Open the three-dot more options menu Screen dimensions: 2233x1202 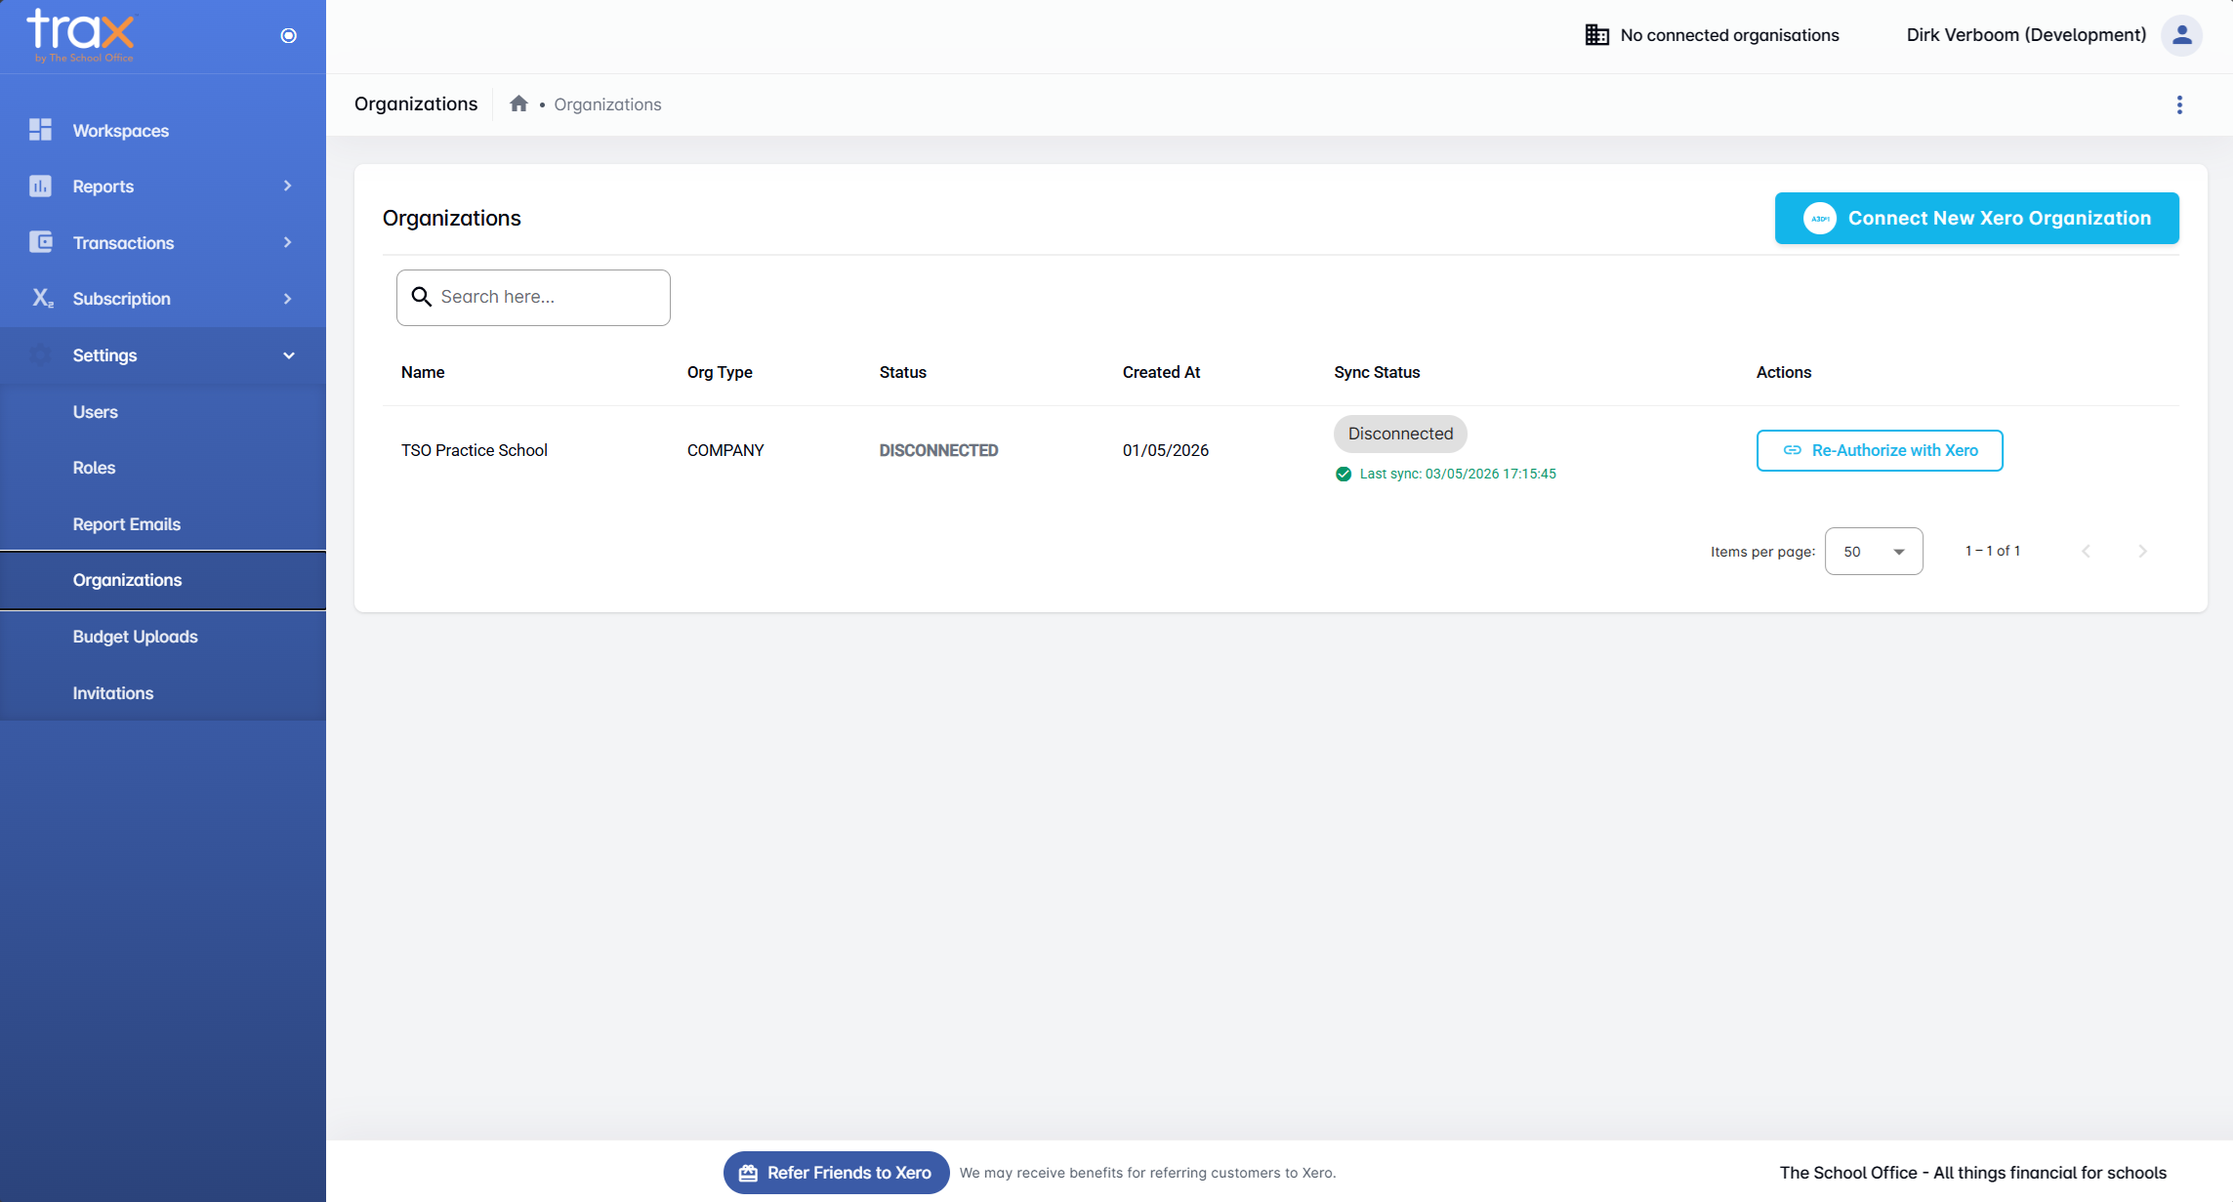(2179, 104)
